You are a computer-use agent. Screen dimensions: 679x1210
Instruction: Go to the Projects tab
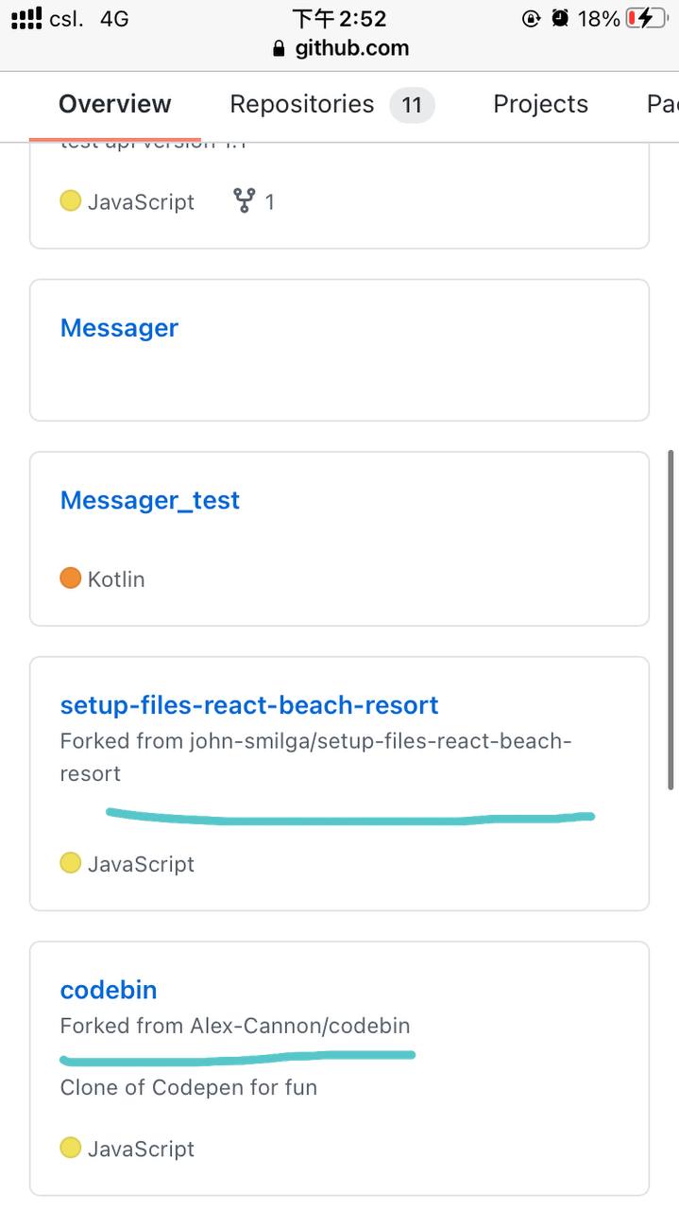(540, 104)
